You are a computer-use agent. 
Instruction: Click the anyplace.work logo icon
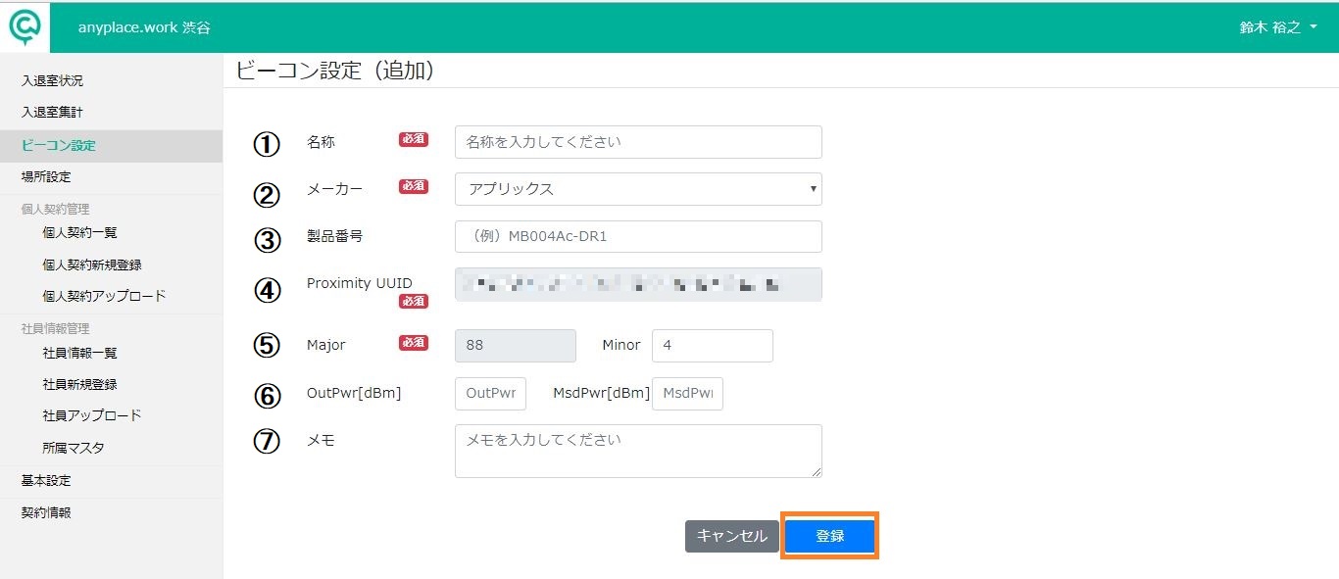(25, 26)
